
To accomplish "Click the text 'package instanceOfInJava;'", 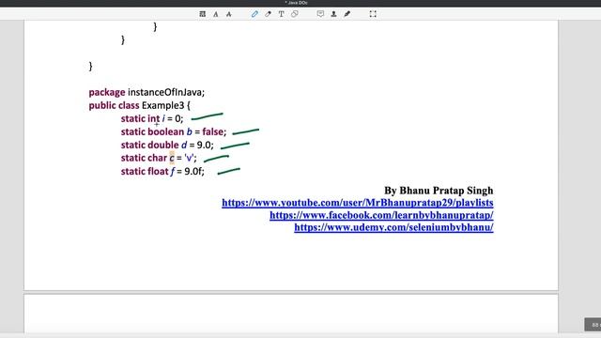I will (146, 92).
